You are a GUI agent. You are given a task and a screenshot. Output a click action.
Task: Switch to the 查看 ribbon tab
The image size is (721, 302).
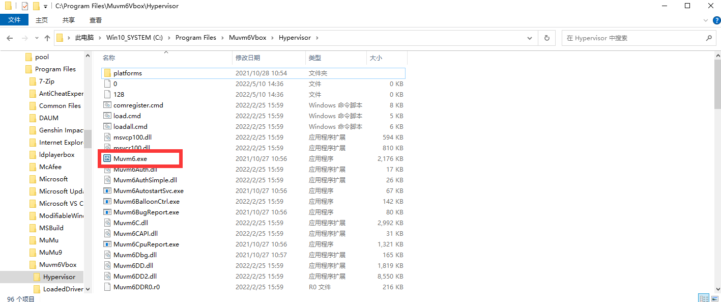click(x=96, y=20)
